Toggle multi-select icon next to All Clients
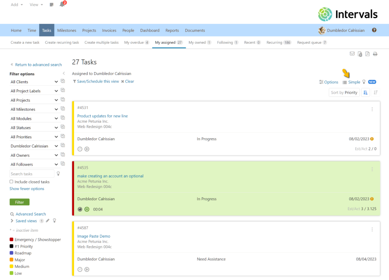The image size is (389, 280). click(63, 82)
